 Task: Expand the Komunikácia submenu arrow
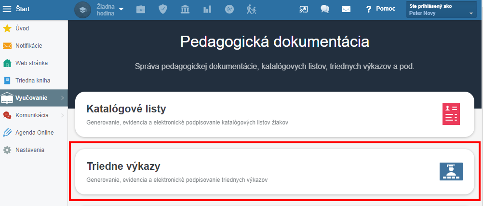63,115
